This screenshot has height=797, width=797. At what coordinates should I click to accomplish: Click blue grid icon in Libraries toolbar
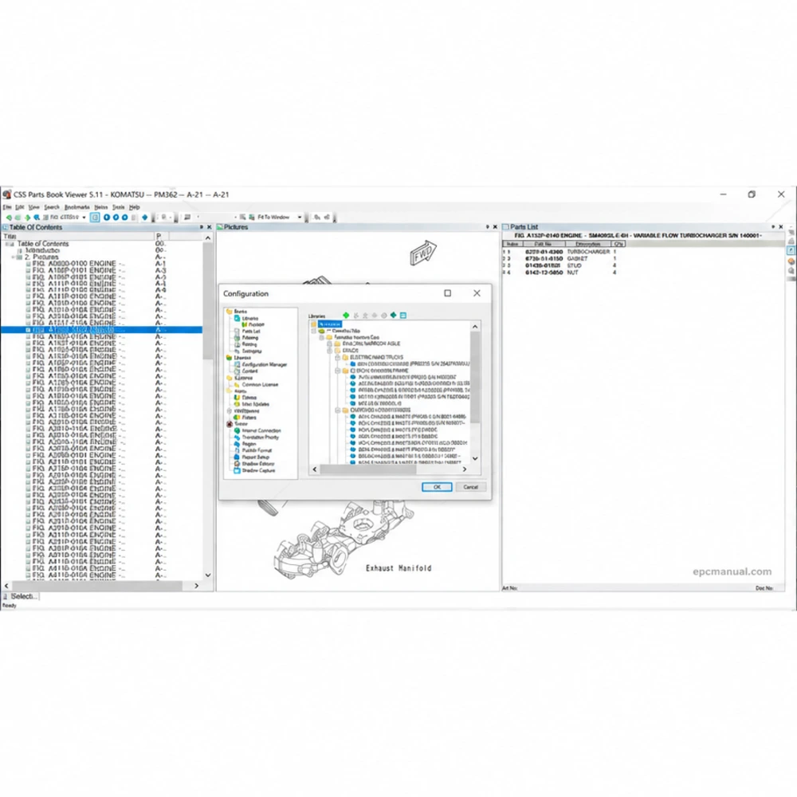pyautogui.click(x=403, y=316)
